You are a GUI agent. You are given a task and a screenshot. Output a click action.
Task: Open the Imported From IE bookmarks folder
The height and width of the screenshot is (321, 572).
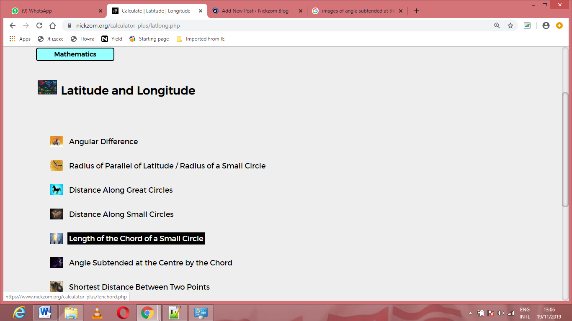click(x=200, y=39)
